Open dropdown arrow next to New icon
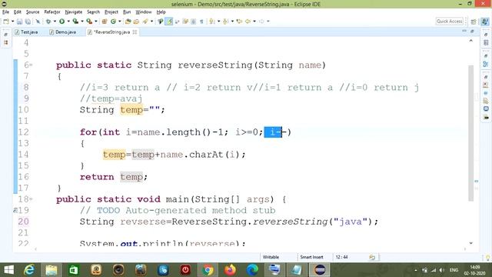The width and height of the screenshot is (492, 277). pyautogui.click(x=12, y=22)
